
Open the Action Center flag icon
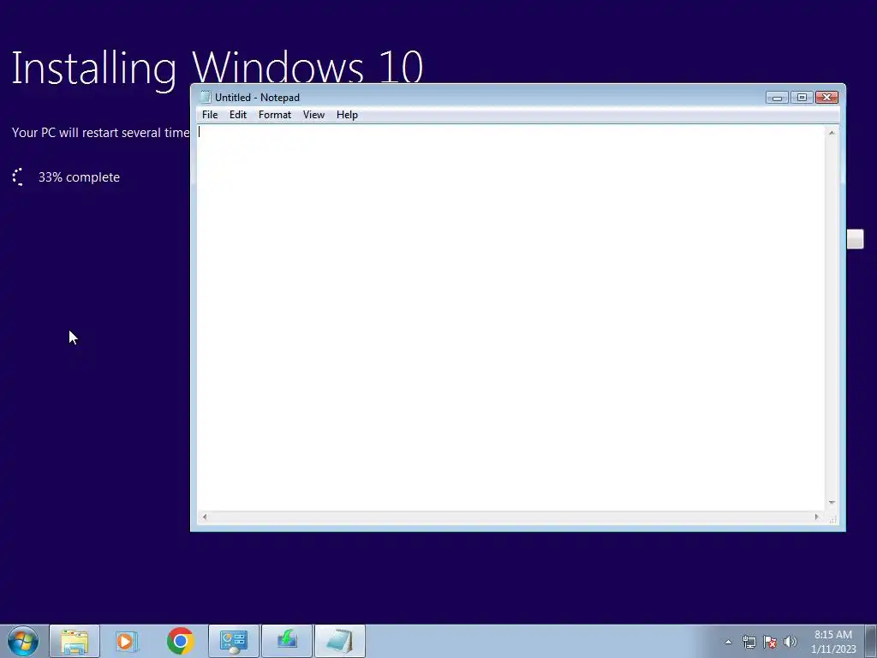[770, 642]
